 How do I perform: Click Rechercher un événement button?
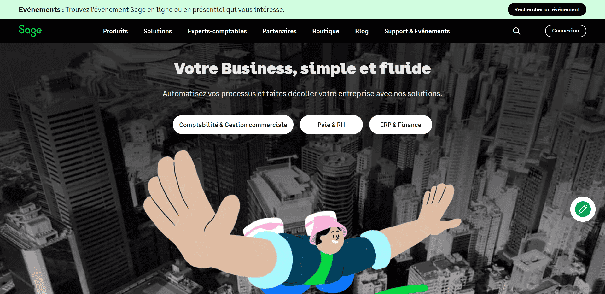pyautogui.click(x=547, y=9)
